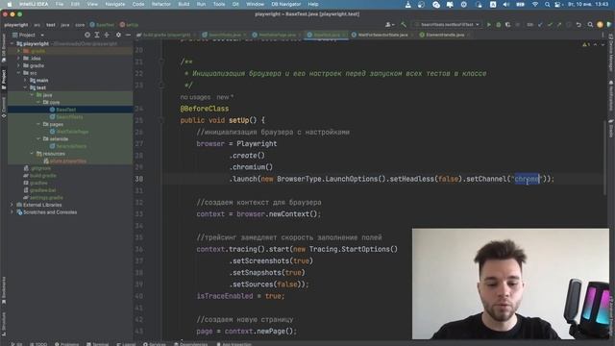
Task: Click the Build project hammer icon
Action: point(404,25)
